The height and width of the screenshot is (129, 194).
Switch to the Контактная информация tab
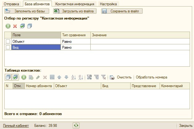tap(75, 4)
